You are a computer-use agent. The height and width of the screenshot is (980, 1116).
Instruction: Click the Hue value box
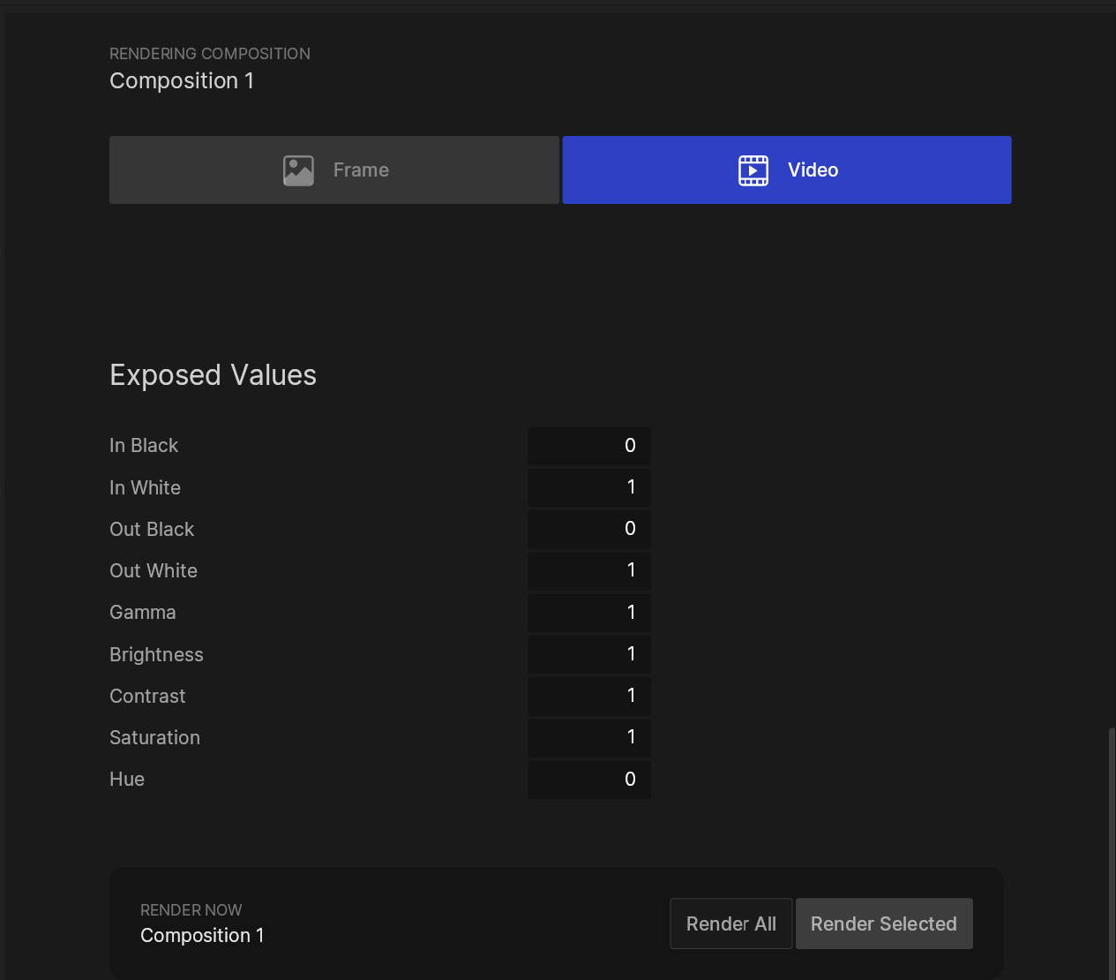588,780
